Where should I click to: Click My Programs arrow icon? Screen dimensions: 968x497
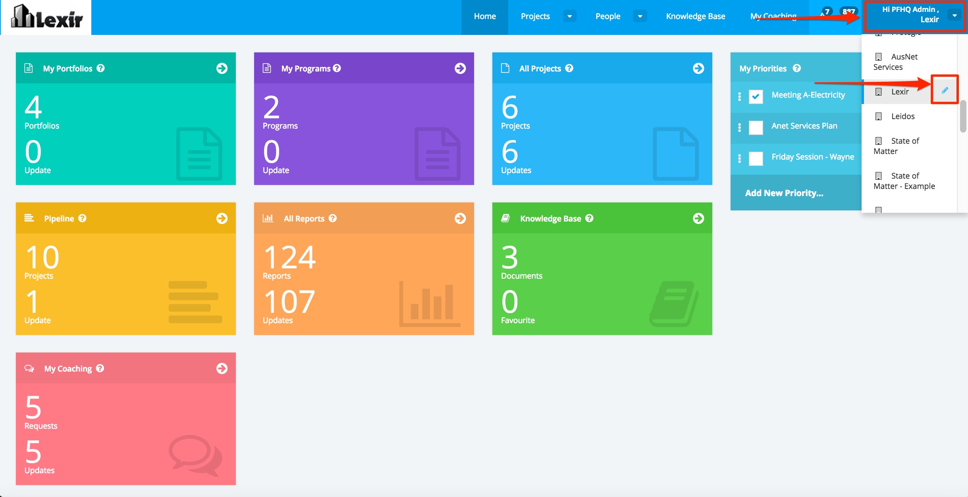click(x=460, y=68)
